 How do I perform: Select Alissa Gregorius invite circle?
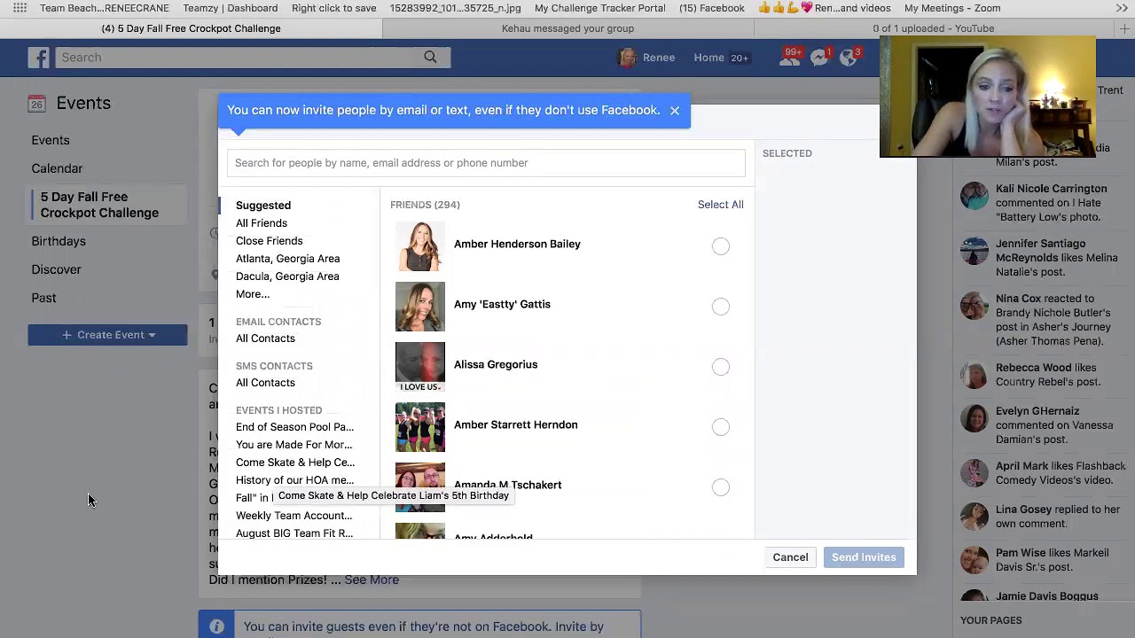(721, 367)
